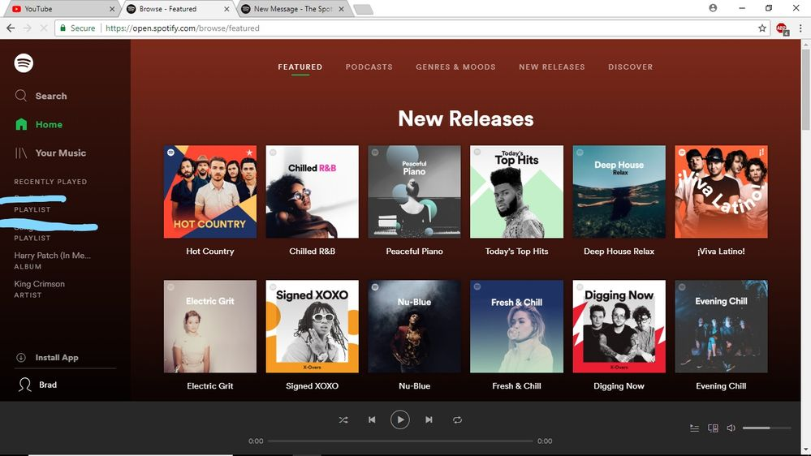Go back to previous track
This screenshot has height=456, width=811.
pos(372,419)
